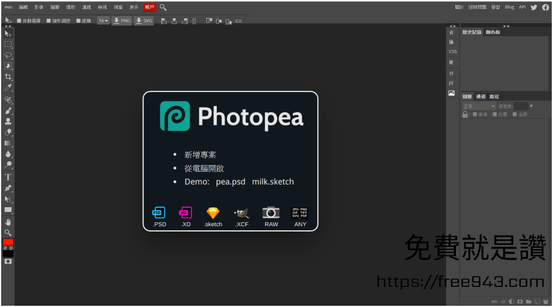Image resolution: width=553 pixels, height=307 pixels.
Task: Click align horizontal centers icon
Action: click(x=174, y=21)
